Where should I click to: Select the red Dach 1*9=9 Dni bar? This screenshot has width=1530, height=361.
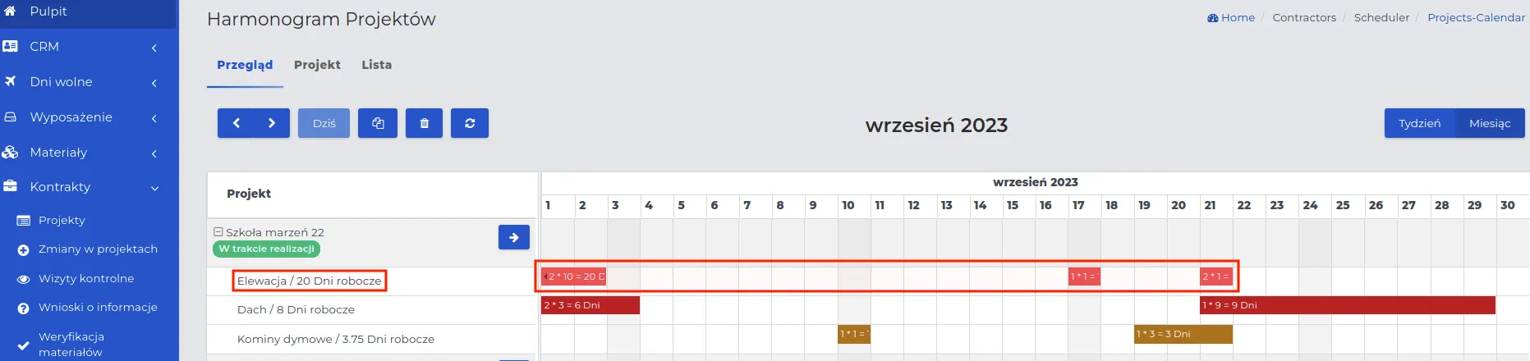tap(1347, 305)
